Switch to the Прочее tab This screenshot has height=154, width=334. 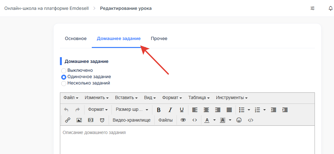click(x=159, y=39)
